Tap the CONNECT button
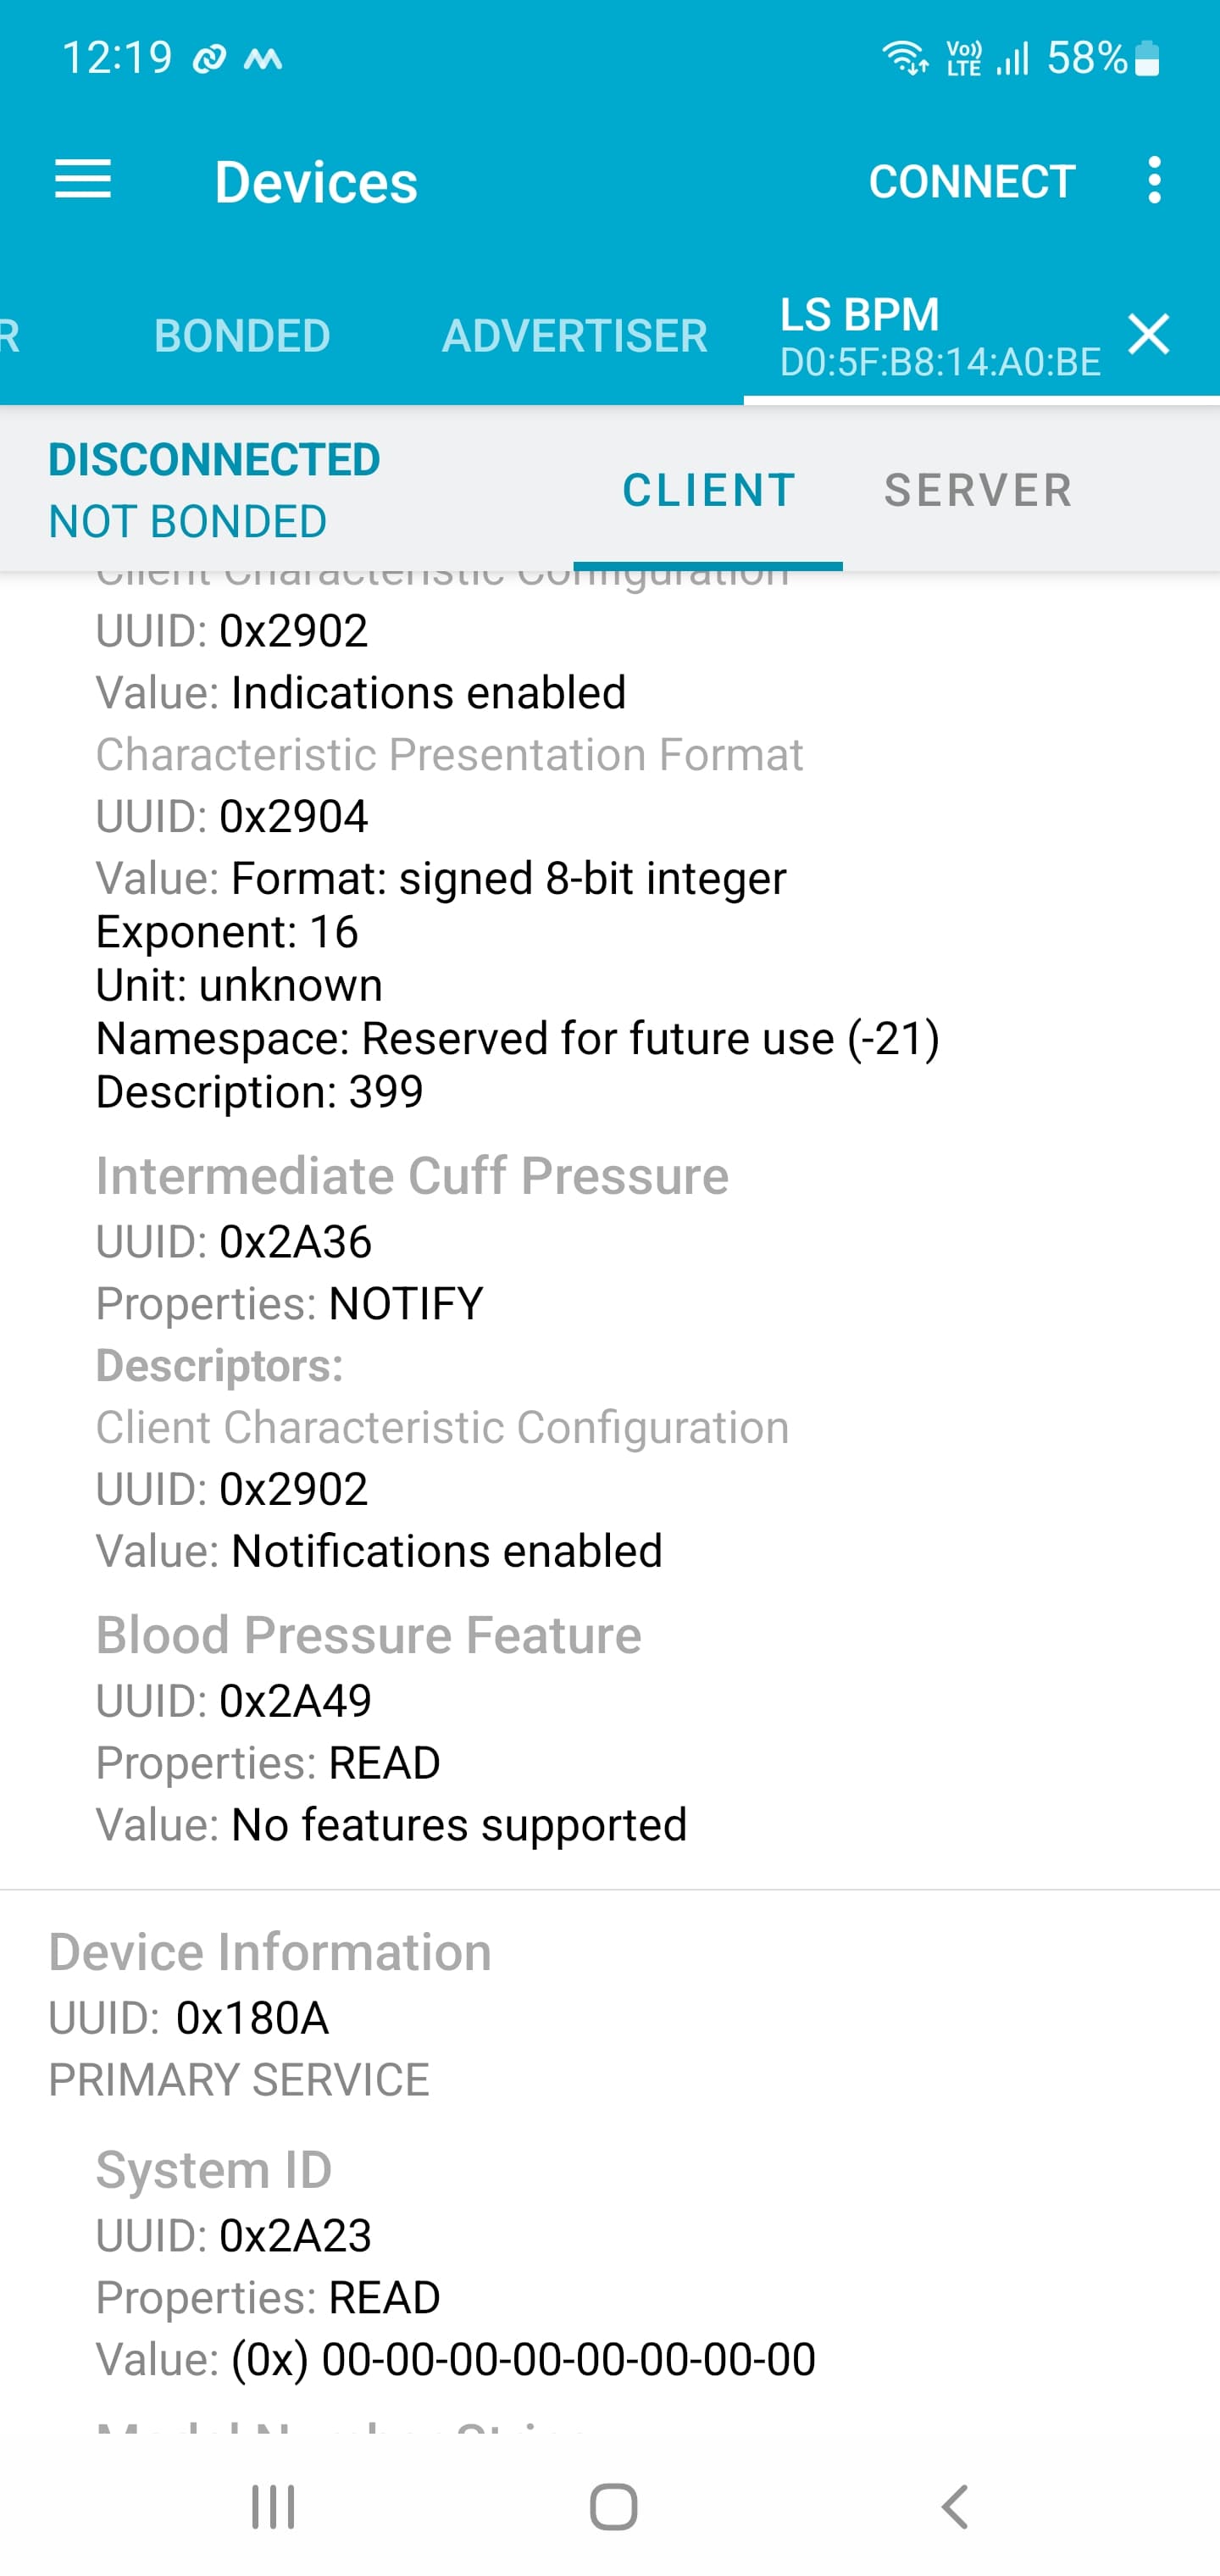This screenshot has height=2576, width=1220. click(x=971, y=180)
